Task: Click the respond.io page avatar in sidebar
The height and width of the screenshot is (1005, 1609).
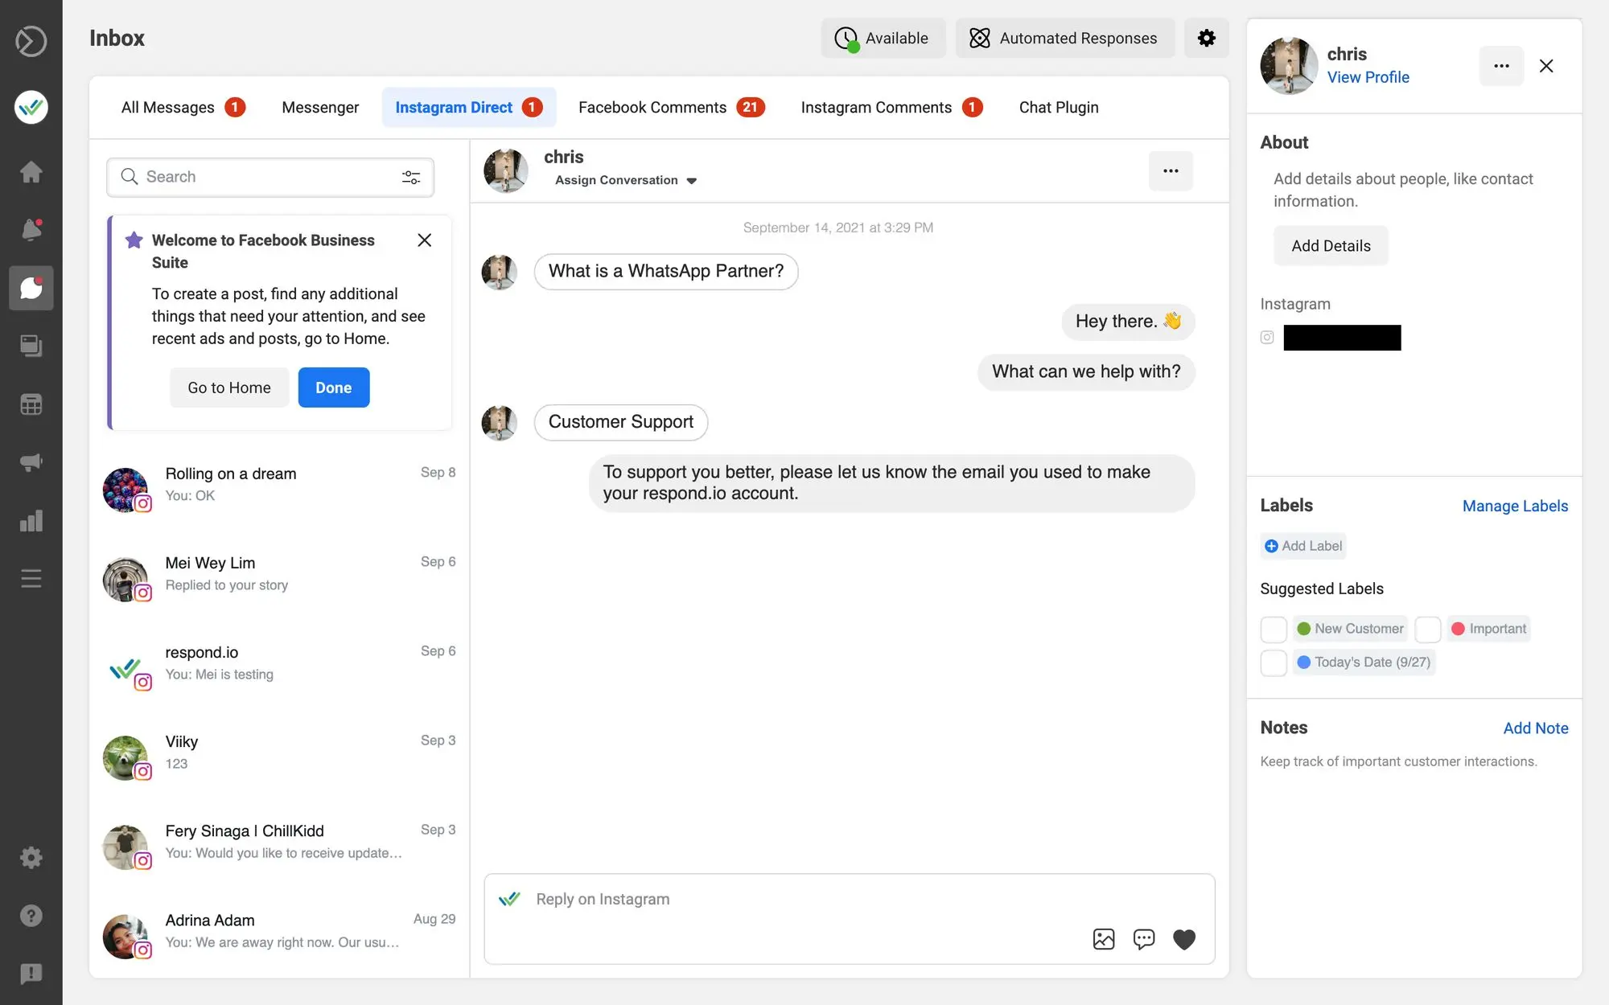Action: [x=31, y=107]
